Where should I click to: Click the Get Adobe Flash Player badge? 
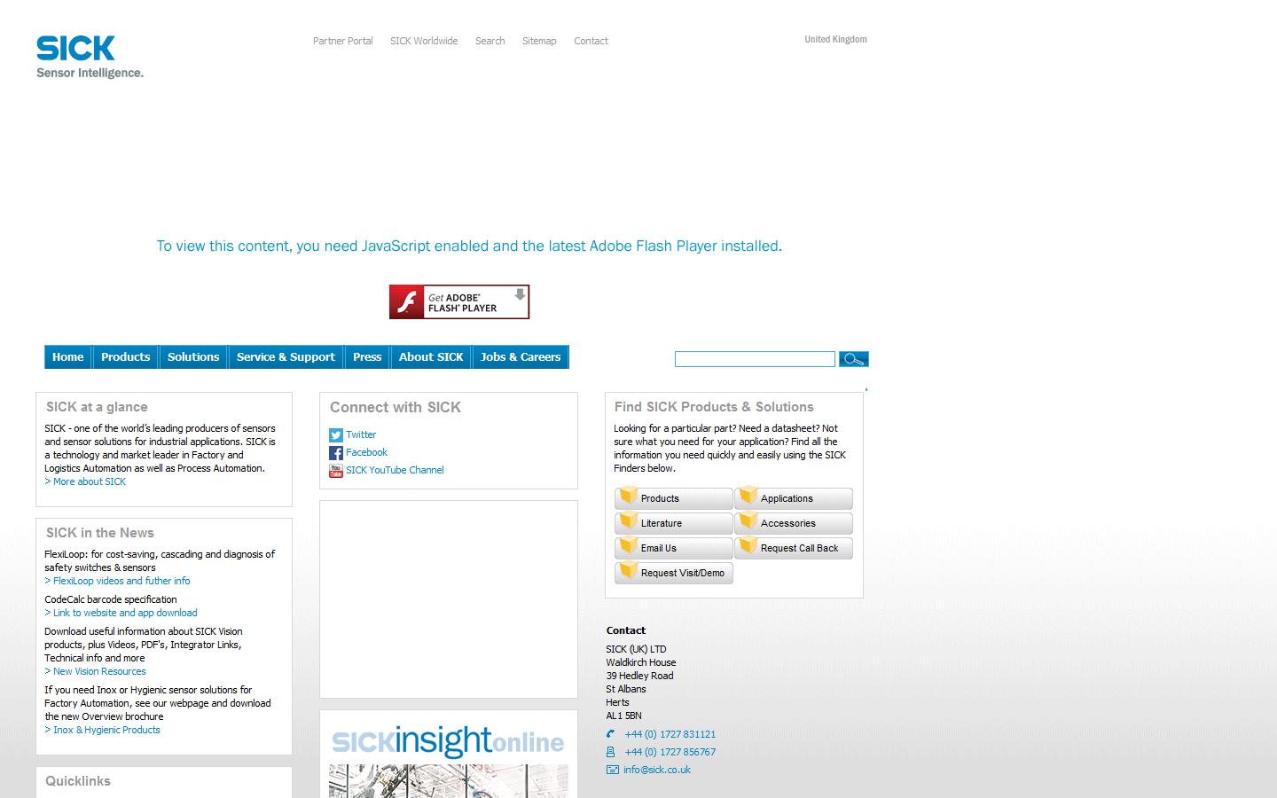coord(458,302)
